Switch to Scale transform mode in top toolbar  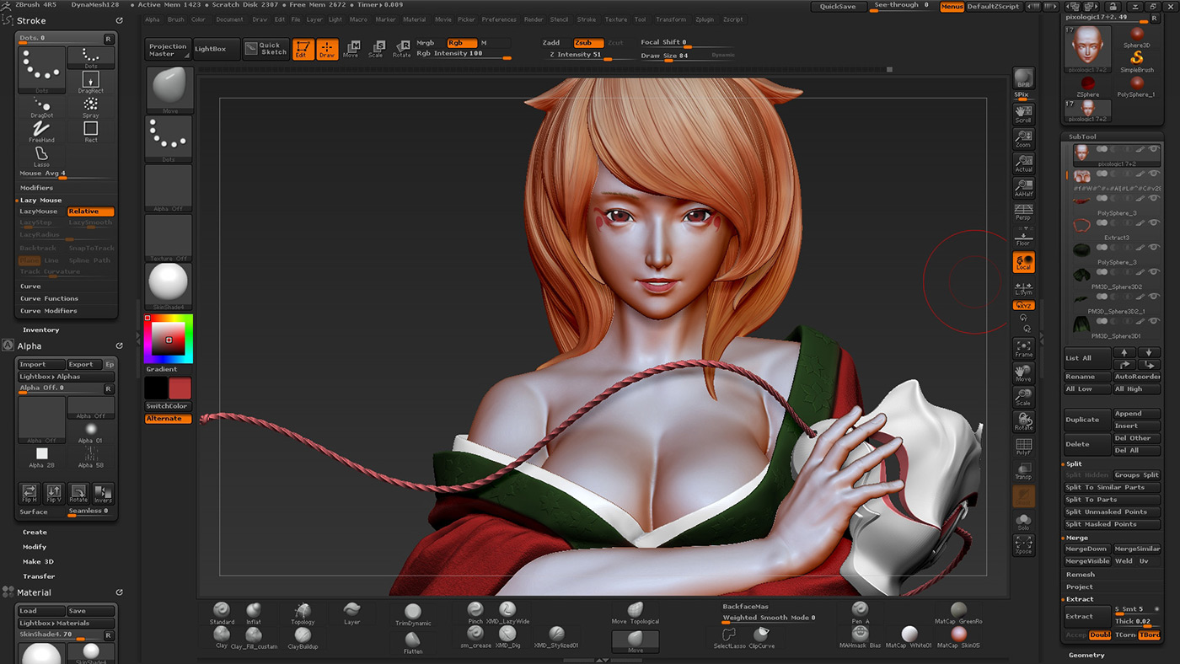376,49
